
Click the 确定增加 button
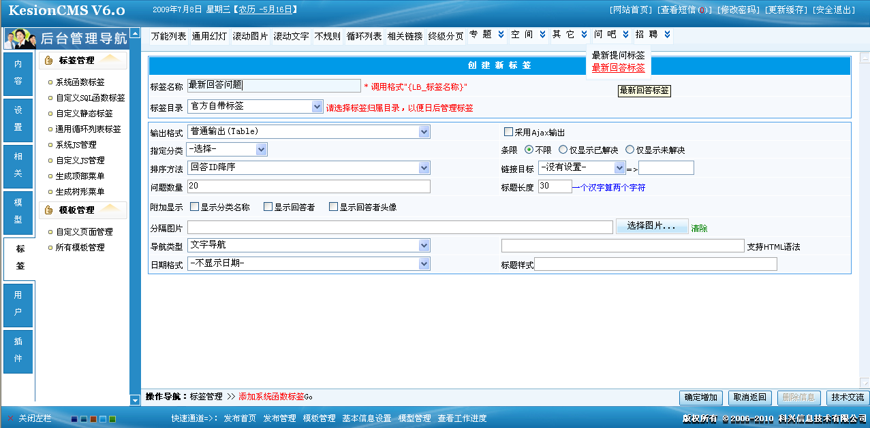click(x=700, y=397)
